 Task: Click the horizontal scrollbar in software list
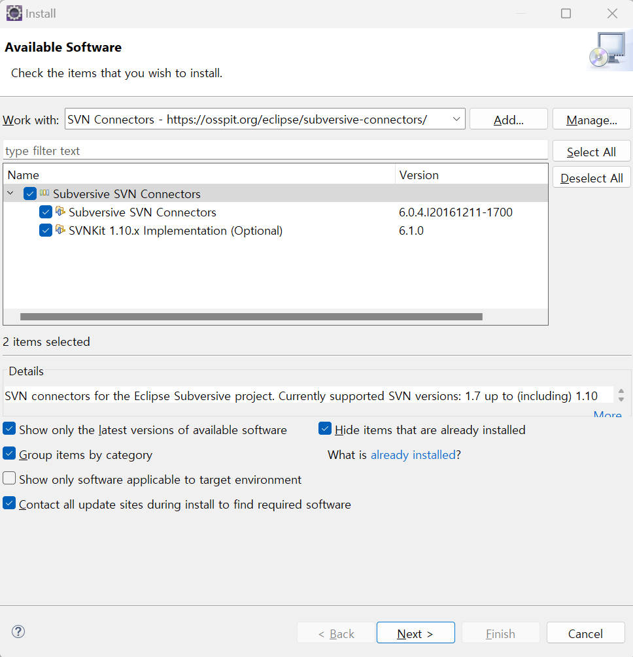[x=251, y=316]
